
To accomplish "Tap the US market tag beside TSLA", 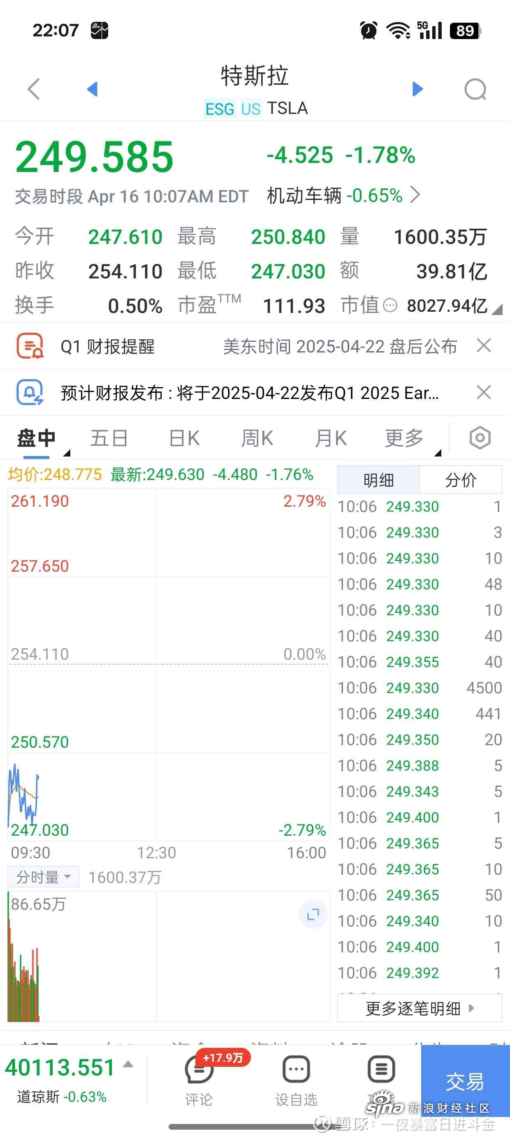I will (x=250, y=109).
